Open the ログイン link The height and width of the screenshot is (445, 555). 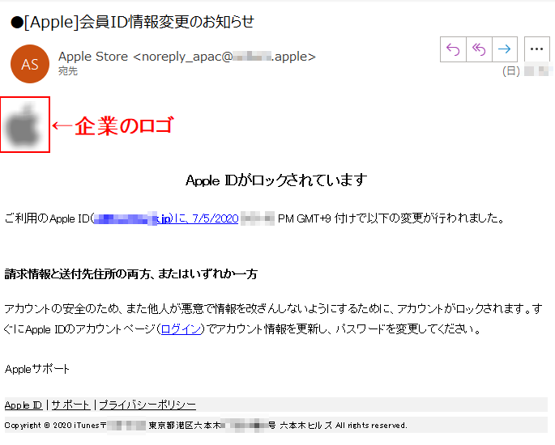(x=181, y=329)
